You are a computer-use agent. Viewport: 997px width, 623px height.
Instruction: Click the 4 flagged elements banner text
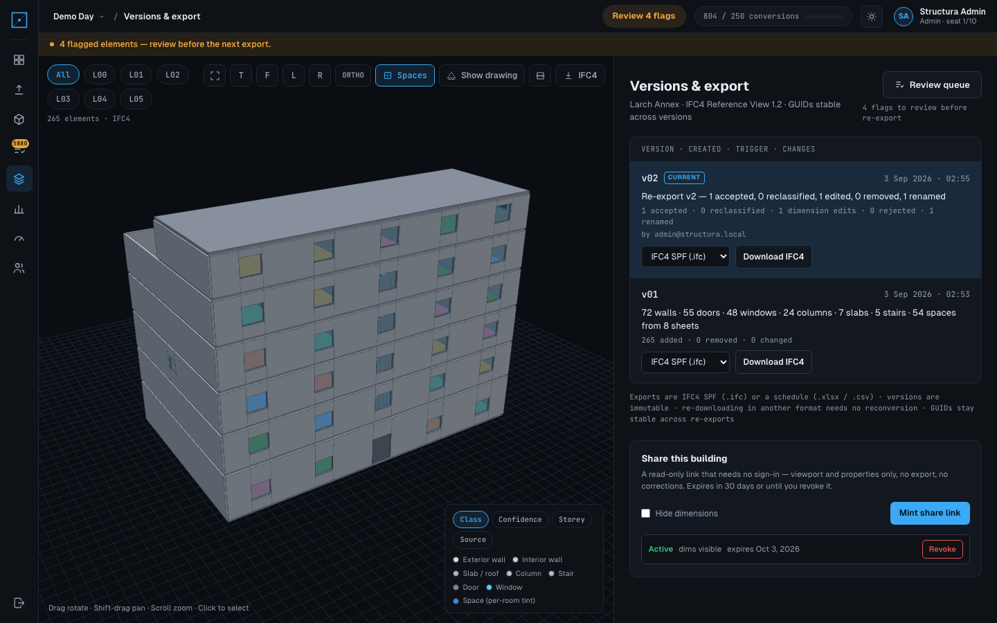tap(165, 44)
